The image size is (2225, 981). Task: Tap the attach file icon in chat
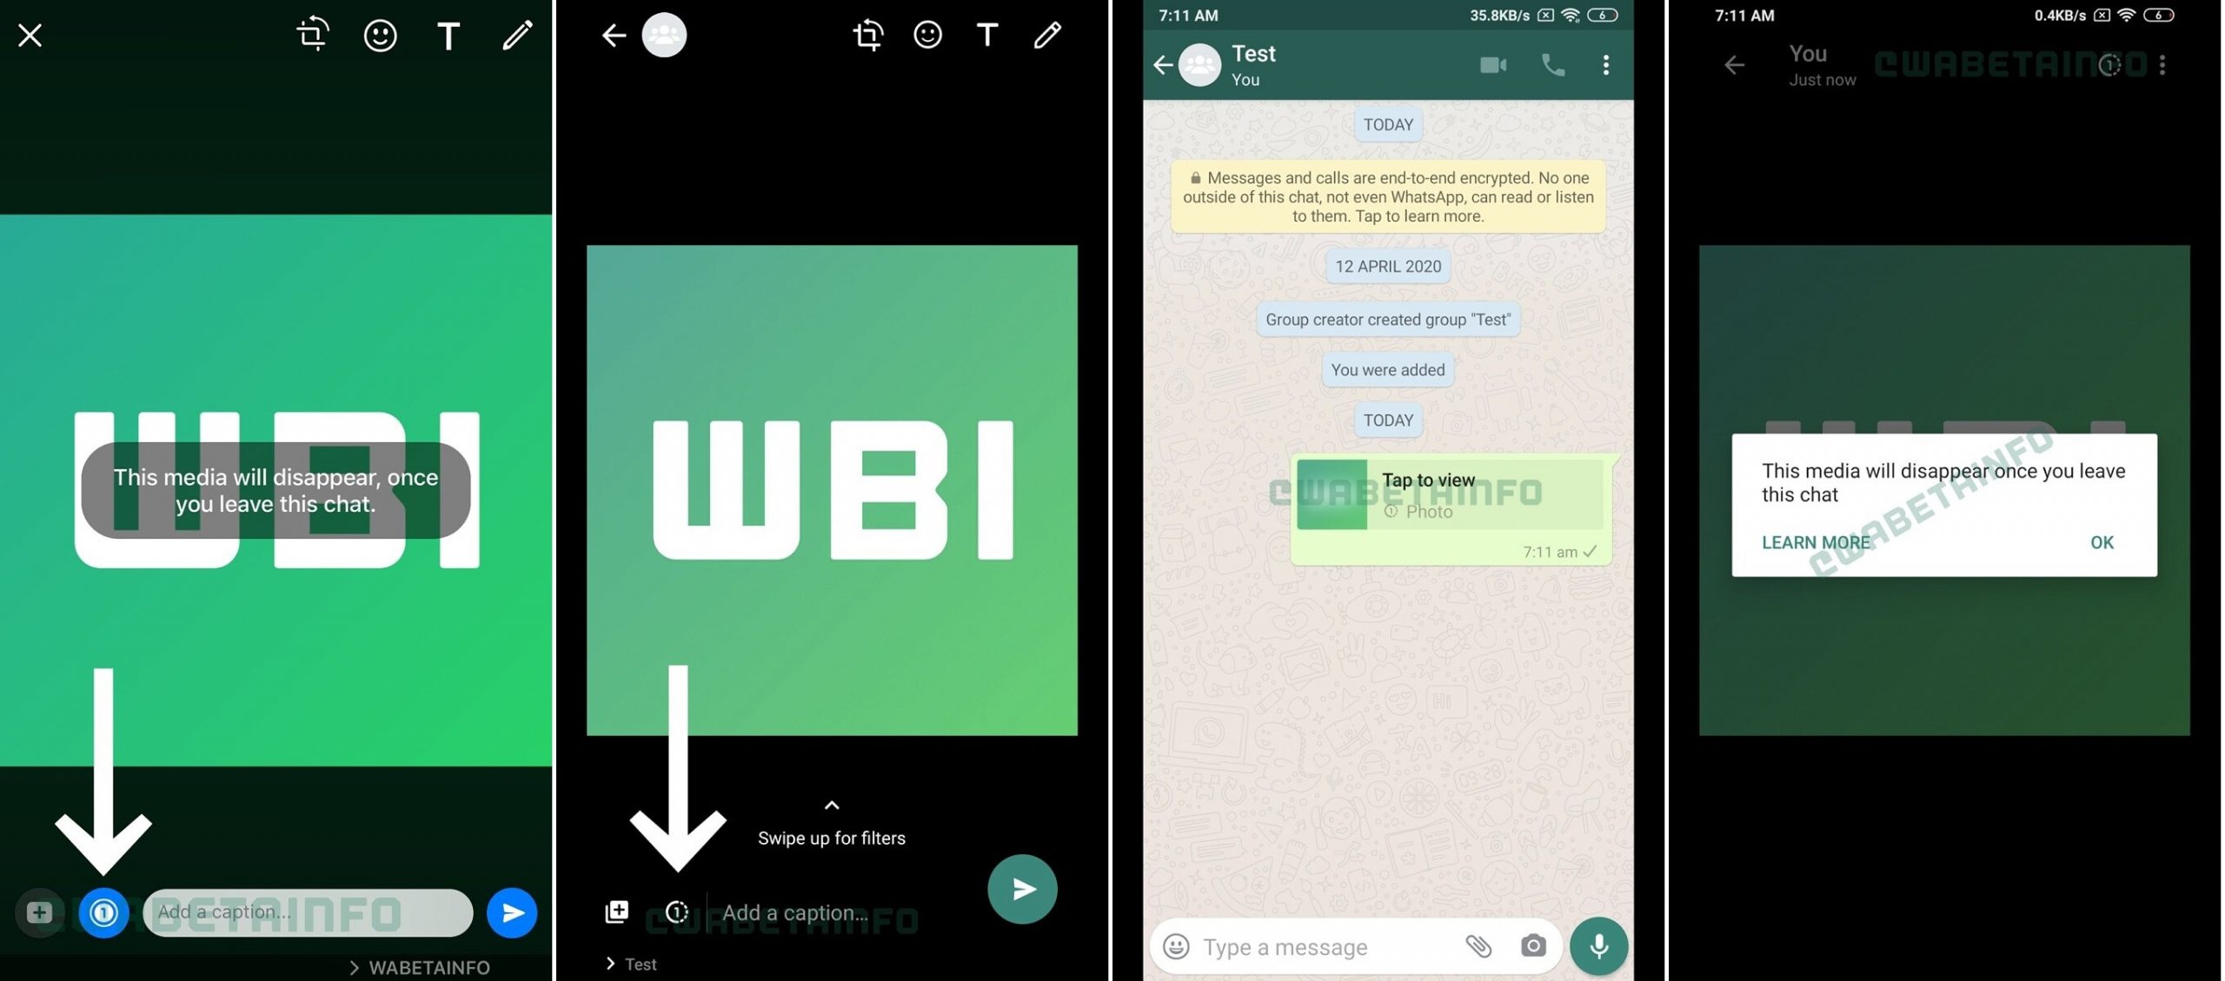[1478, 943]
